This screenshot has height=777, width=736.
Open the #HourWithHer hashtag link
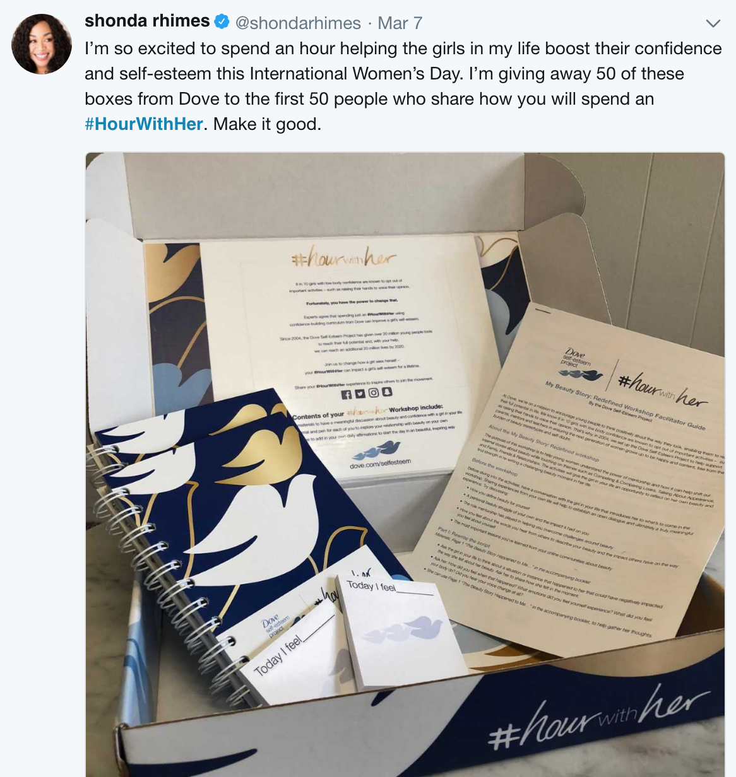click(144, 124)
